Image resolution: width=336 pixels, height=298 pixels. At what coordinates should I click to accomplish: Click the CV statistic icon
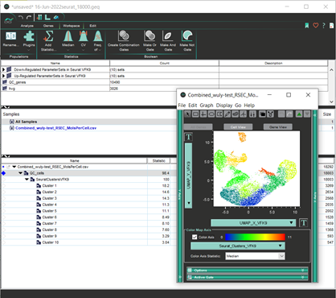[84, 36]
